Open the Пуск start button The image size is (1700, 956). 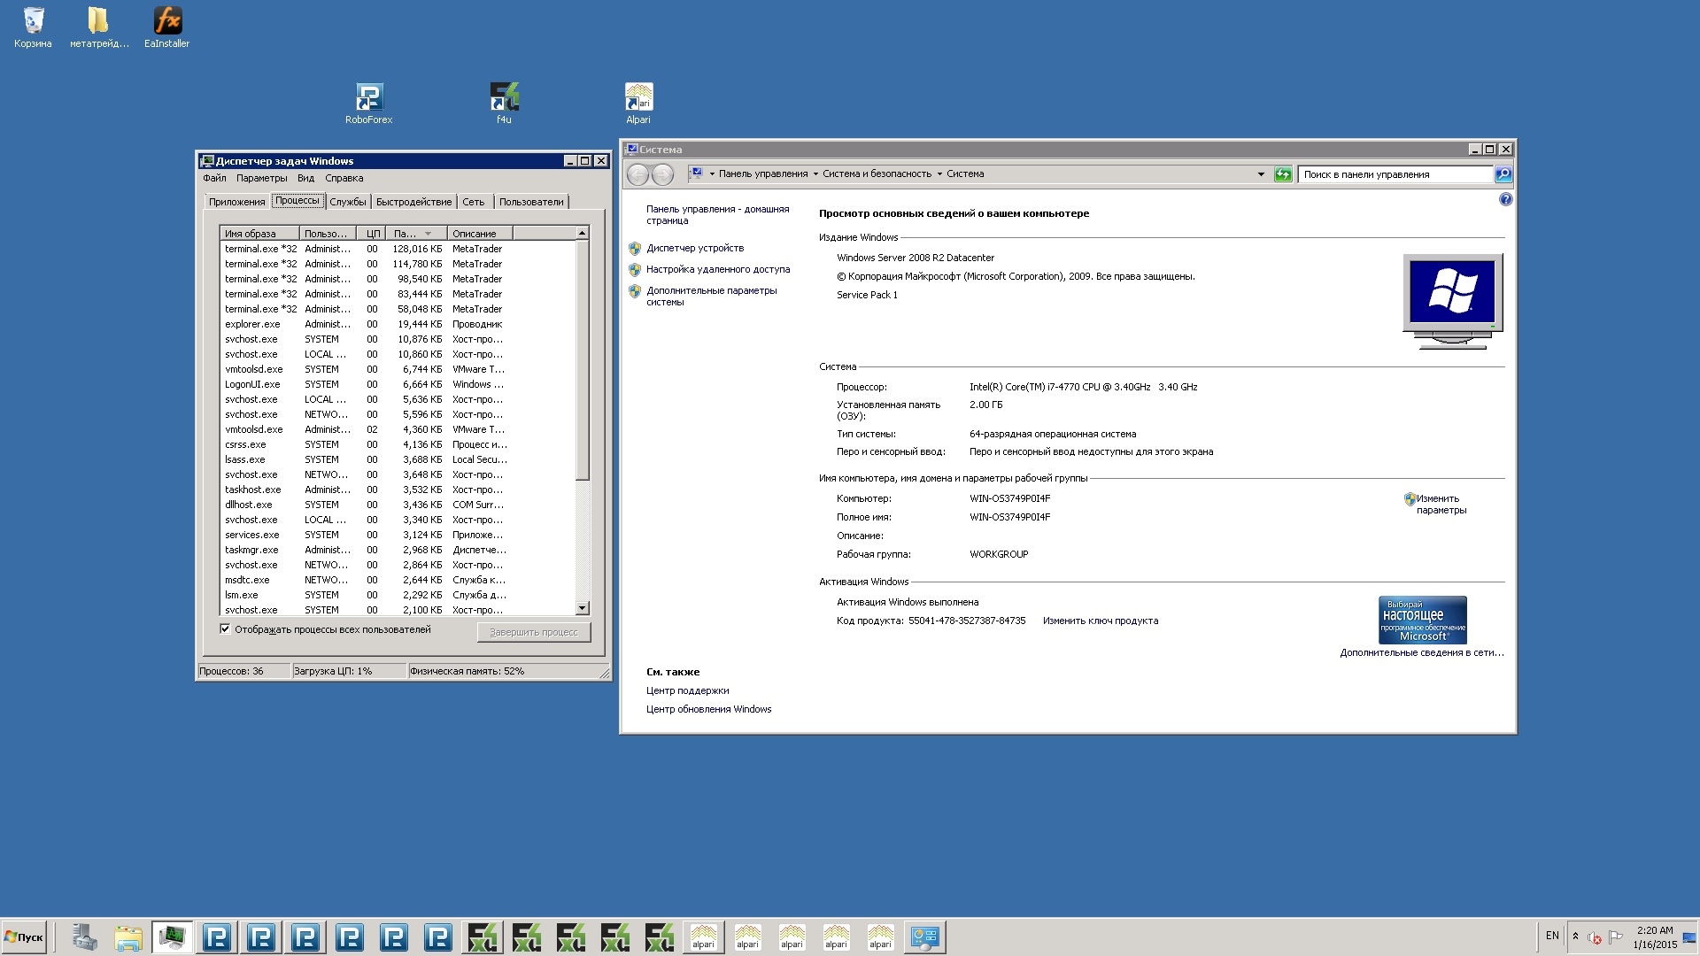(24, 937)
